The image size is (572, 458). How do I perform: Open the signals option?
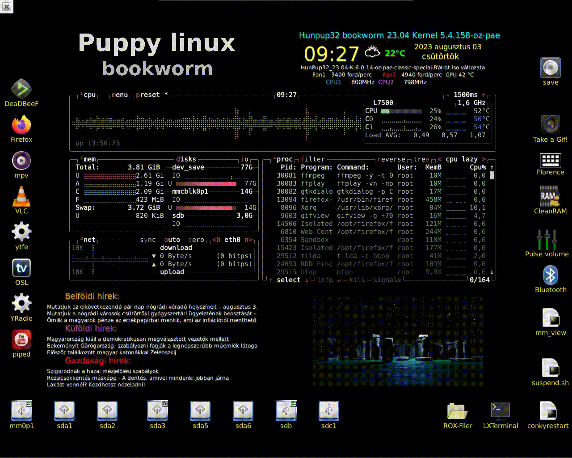(387, 280)
